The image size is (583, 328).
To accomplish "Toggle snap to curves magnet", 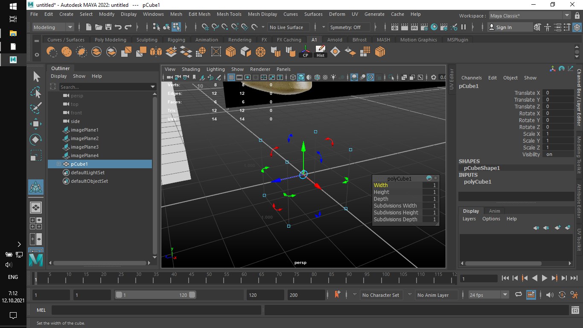I will (x=216, y=27).
